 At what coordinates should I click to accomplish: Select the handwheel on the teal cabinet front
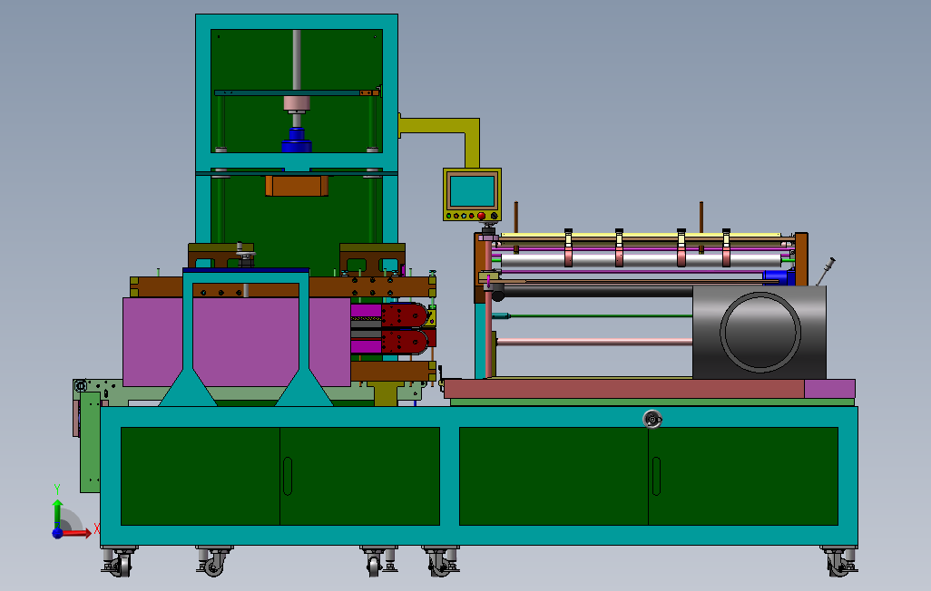click(x=652, y=419)
